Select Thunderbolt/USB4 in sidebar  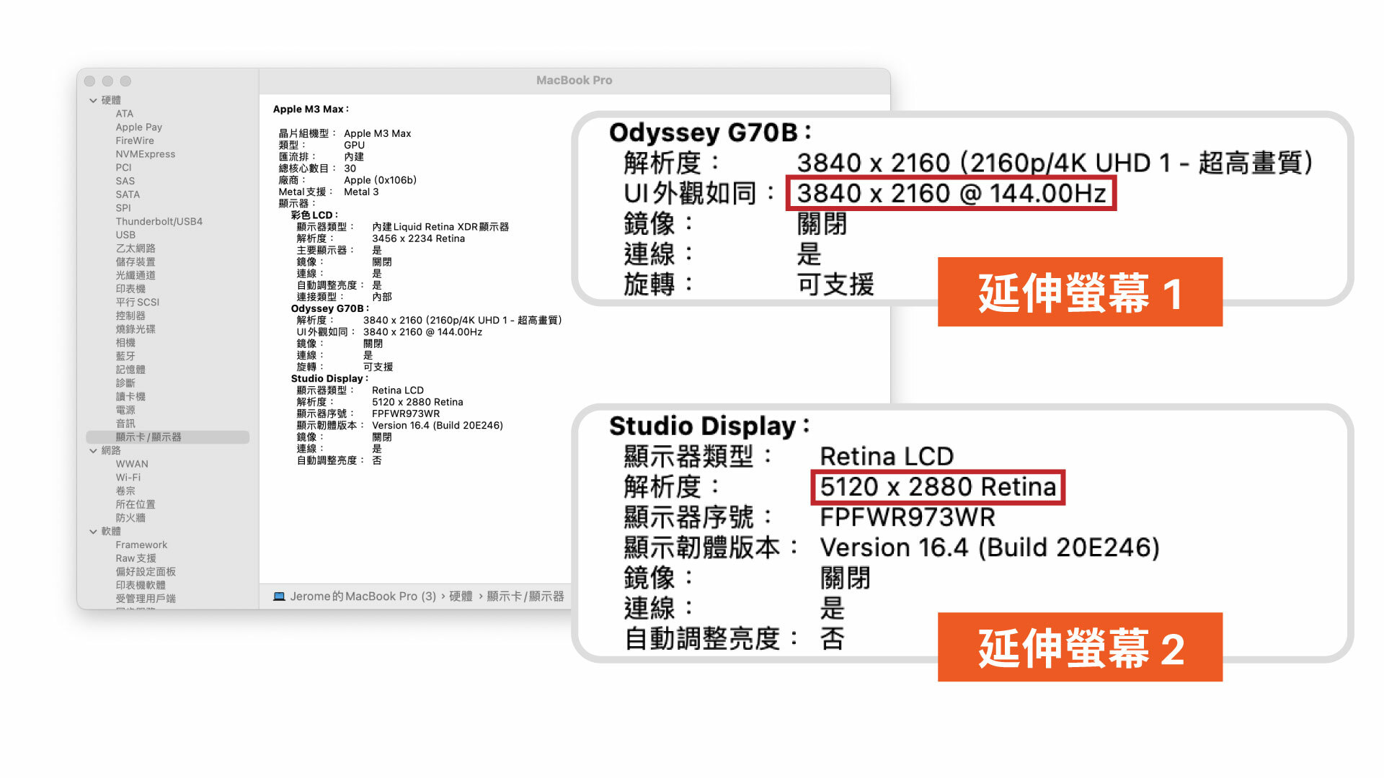[159, 221]
